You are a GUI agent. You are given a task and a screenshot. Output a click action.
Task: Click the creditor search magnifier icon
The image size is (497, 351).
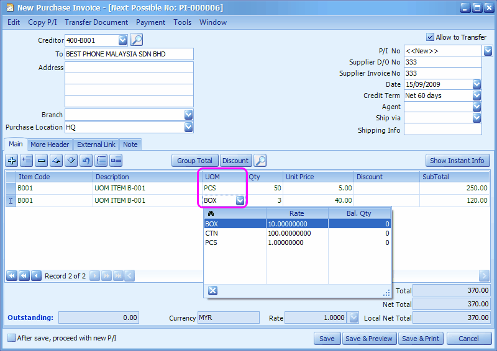137,40
